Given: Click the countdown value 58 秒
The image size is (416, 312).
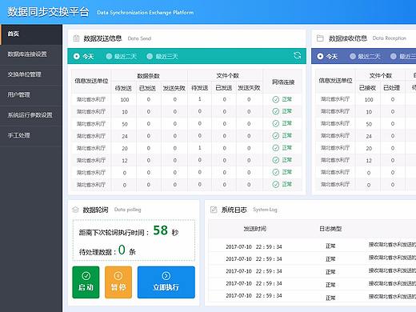Looking at the screenshot, I should [166, 230].
